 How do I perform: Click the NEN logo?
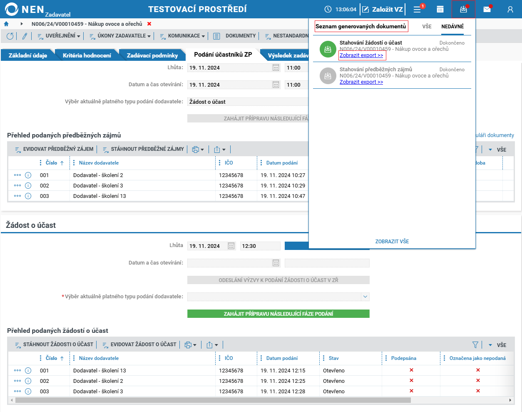(x=37, y=9)
